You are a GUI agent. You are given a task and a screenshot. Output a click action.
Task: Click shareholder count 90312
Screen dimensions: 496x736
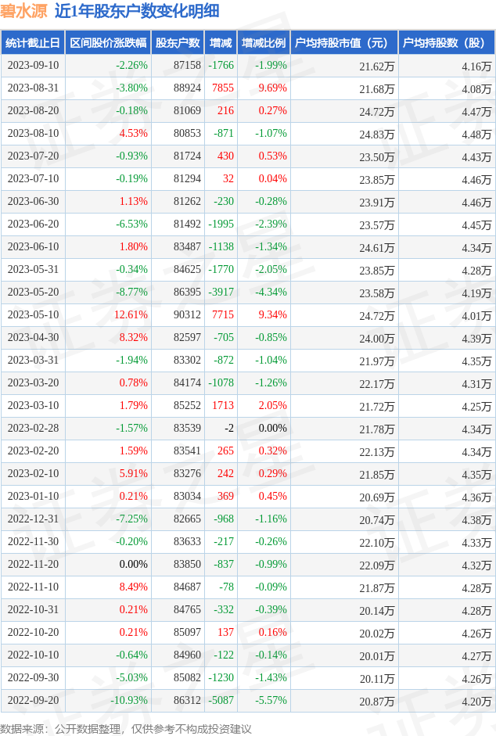188,315
